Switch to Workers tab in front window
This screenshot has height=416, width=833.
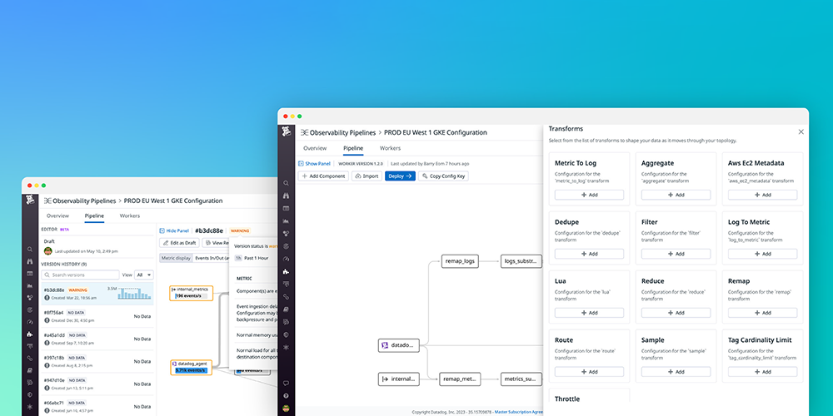point(390,148)
